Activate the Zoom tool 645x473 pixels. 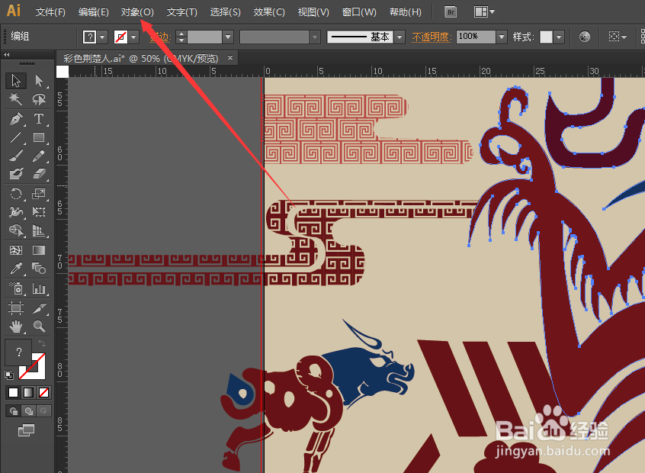pyautogui.click(x=39, y=327)
